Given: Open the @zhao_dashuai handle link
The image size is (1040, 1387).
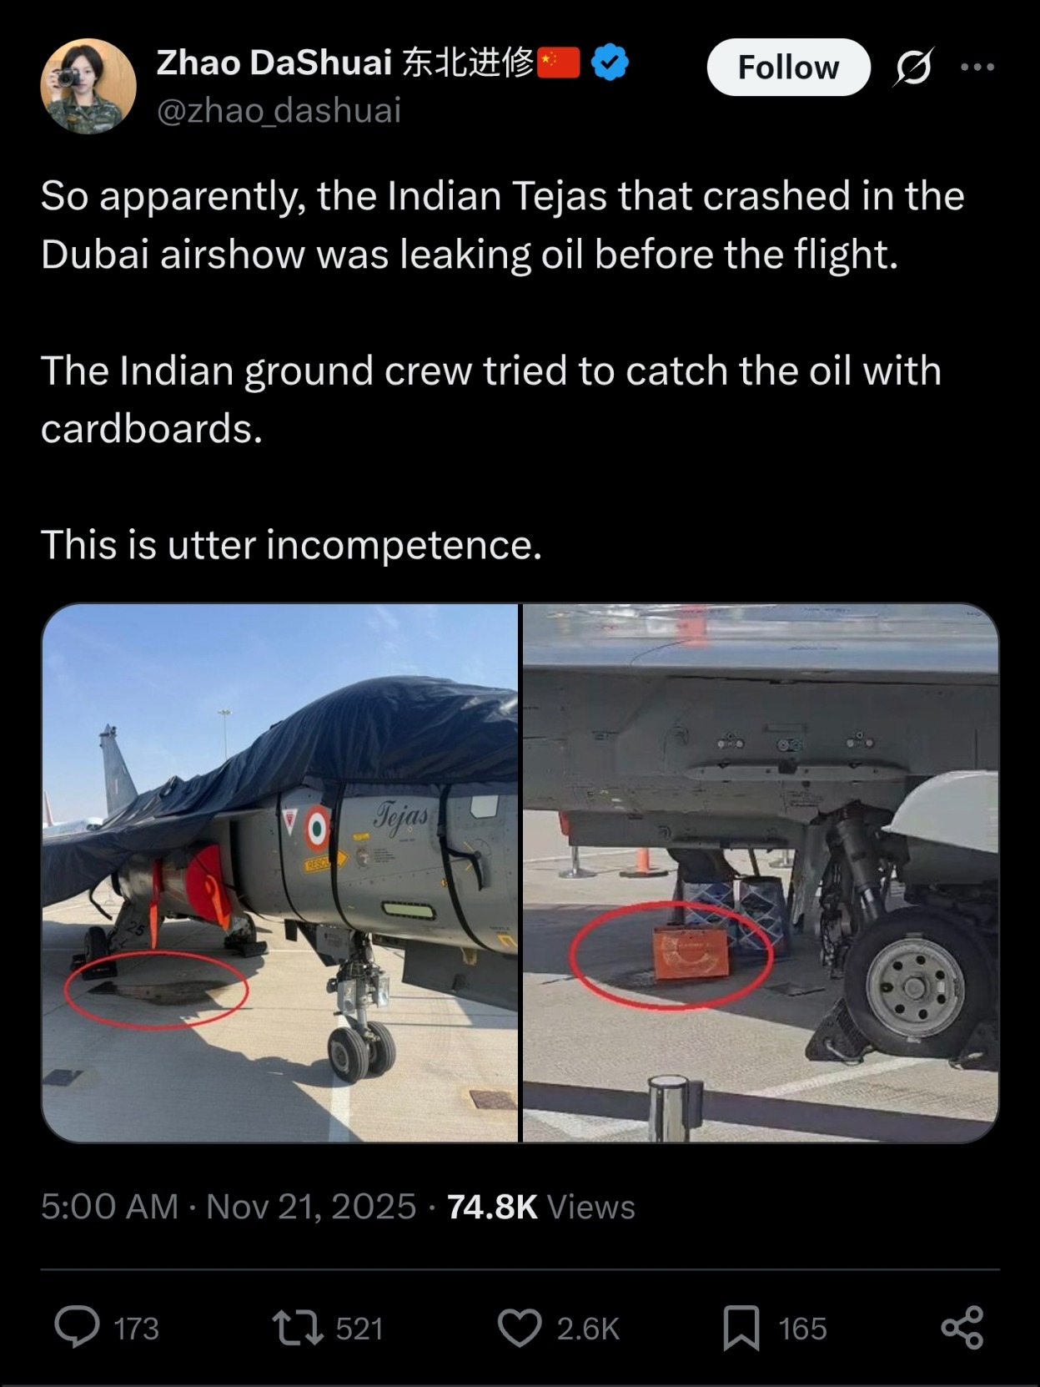Looking at the screenshot, I should (x=279, y=110).
